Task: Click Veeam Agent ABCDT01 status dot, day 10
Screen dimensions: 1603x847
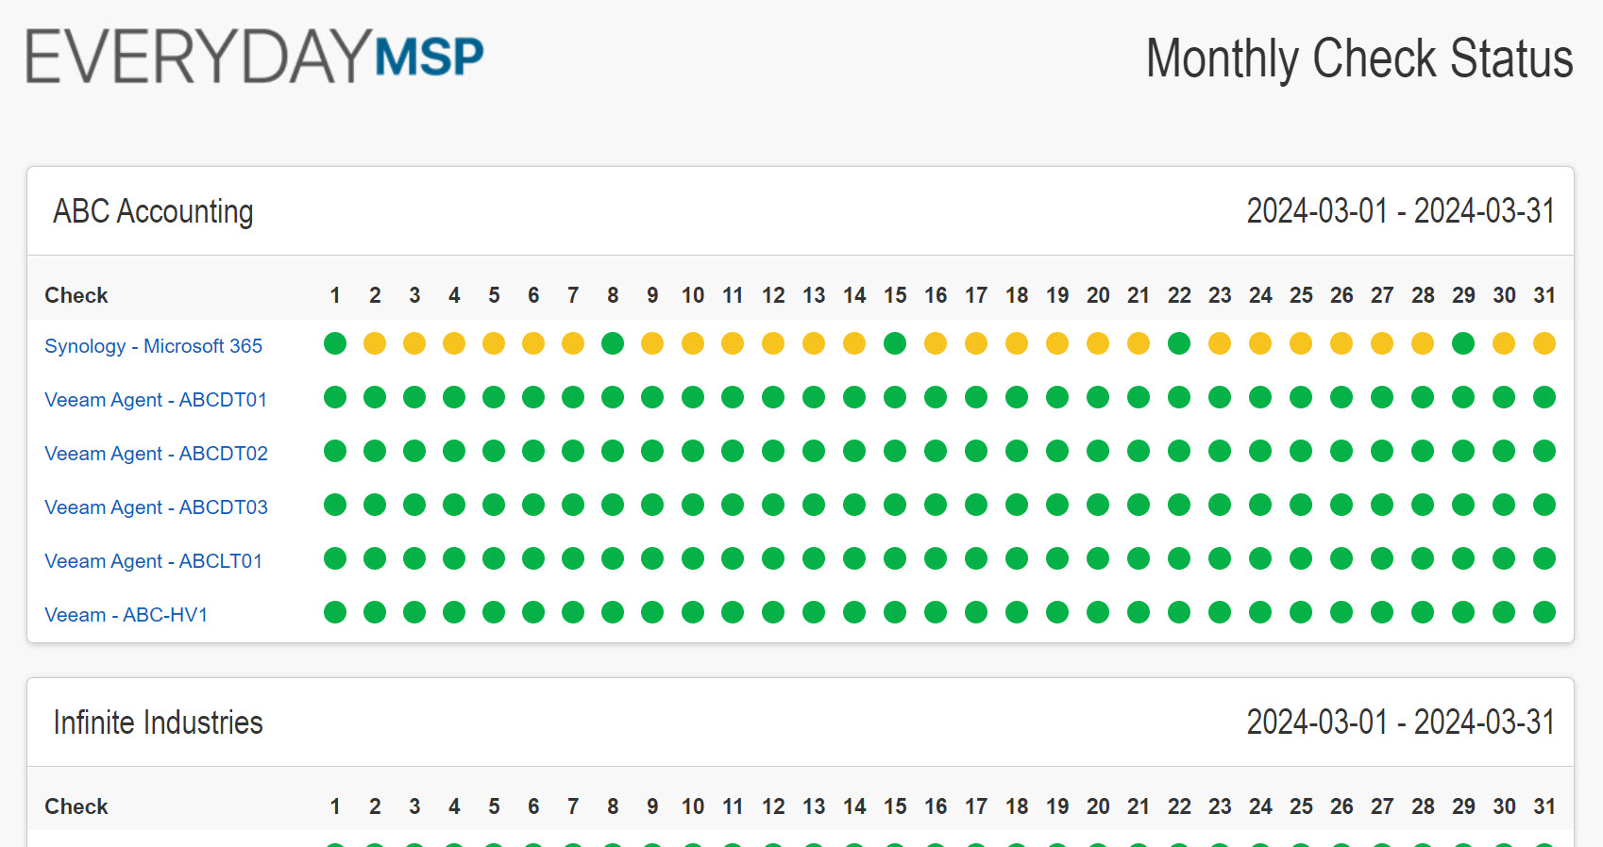Action: (x=693, y=397)
